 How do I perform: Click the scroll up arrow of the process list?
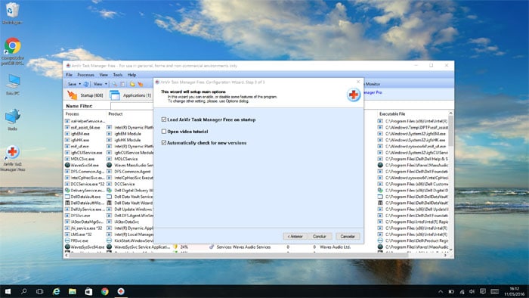450,113
